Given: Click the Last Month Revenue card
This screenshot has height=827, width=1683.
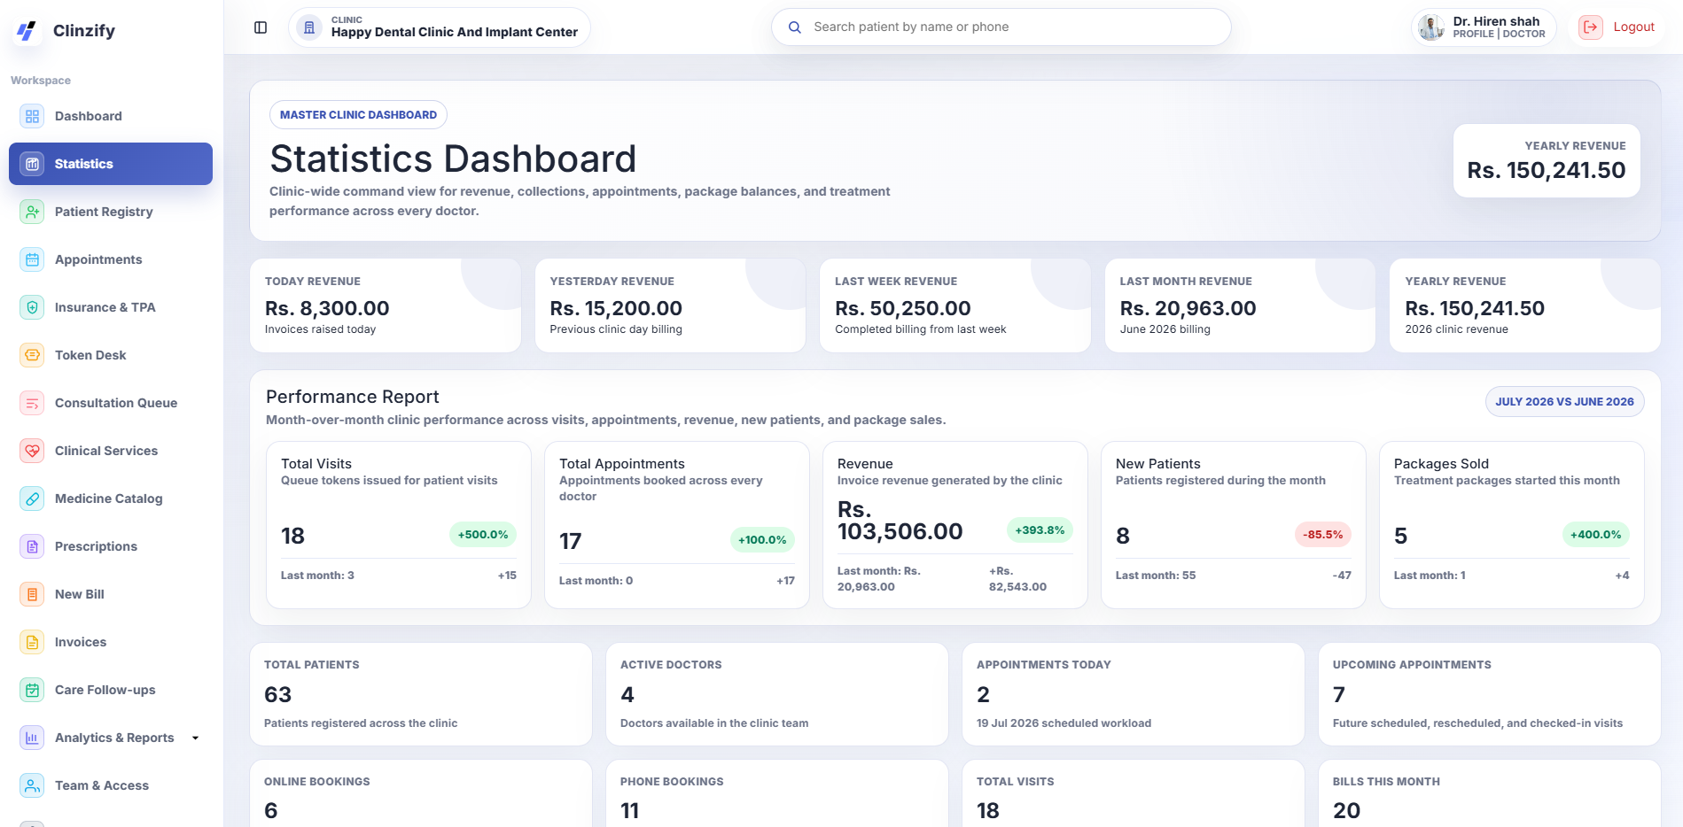Looking at the screenshot, I should click(1240, 305).
